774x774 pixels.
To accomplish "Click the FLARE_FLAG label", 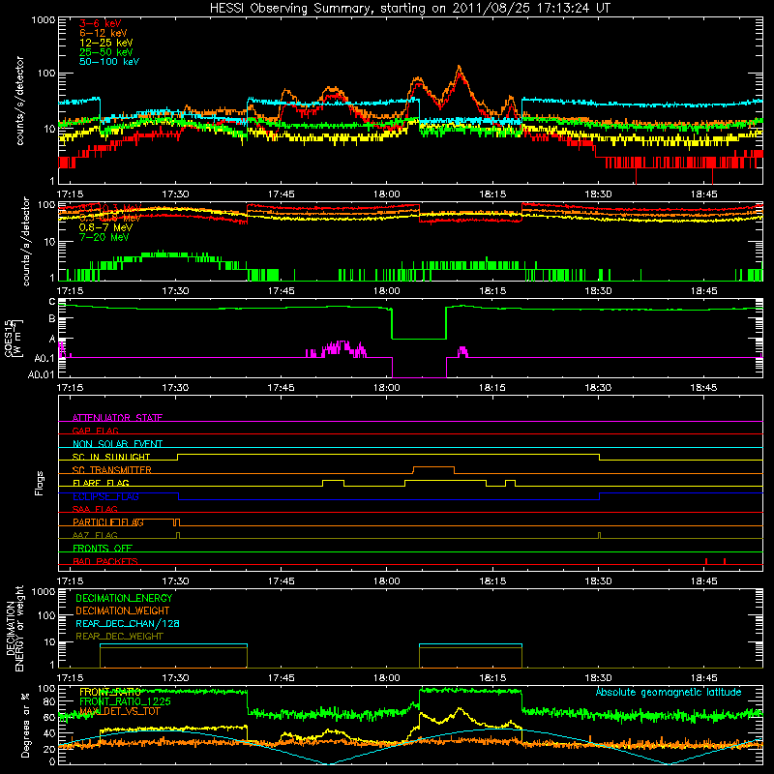I will pyautogui.click(x=101, y=483).
